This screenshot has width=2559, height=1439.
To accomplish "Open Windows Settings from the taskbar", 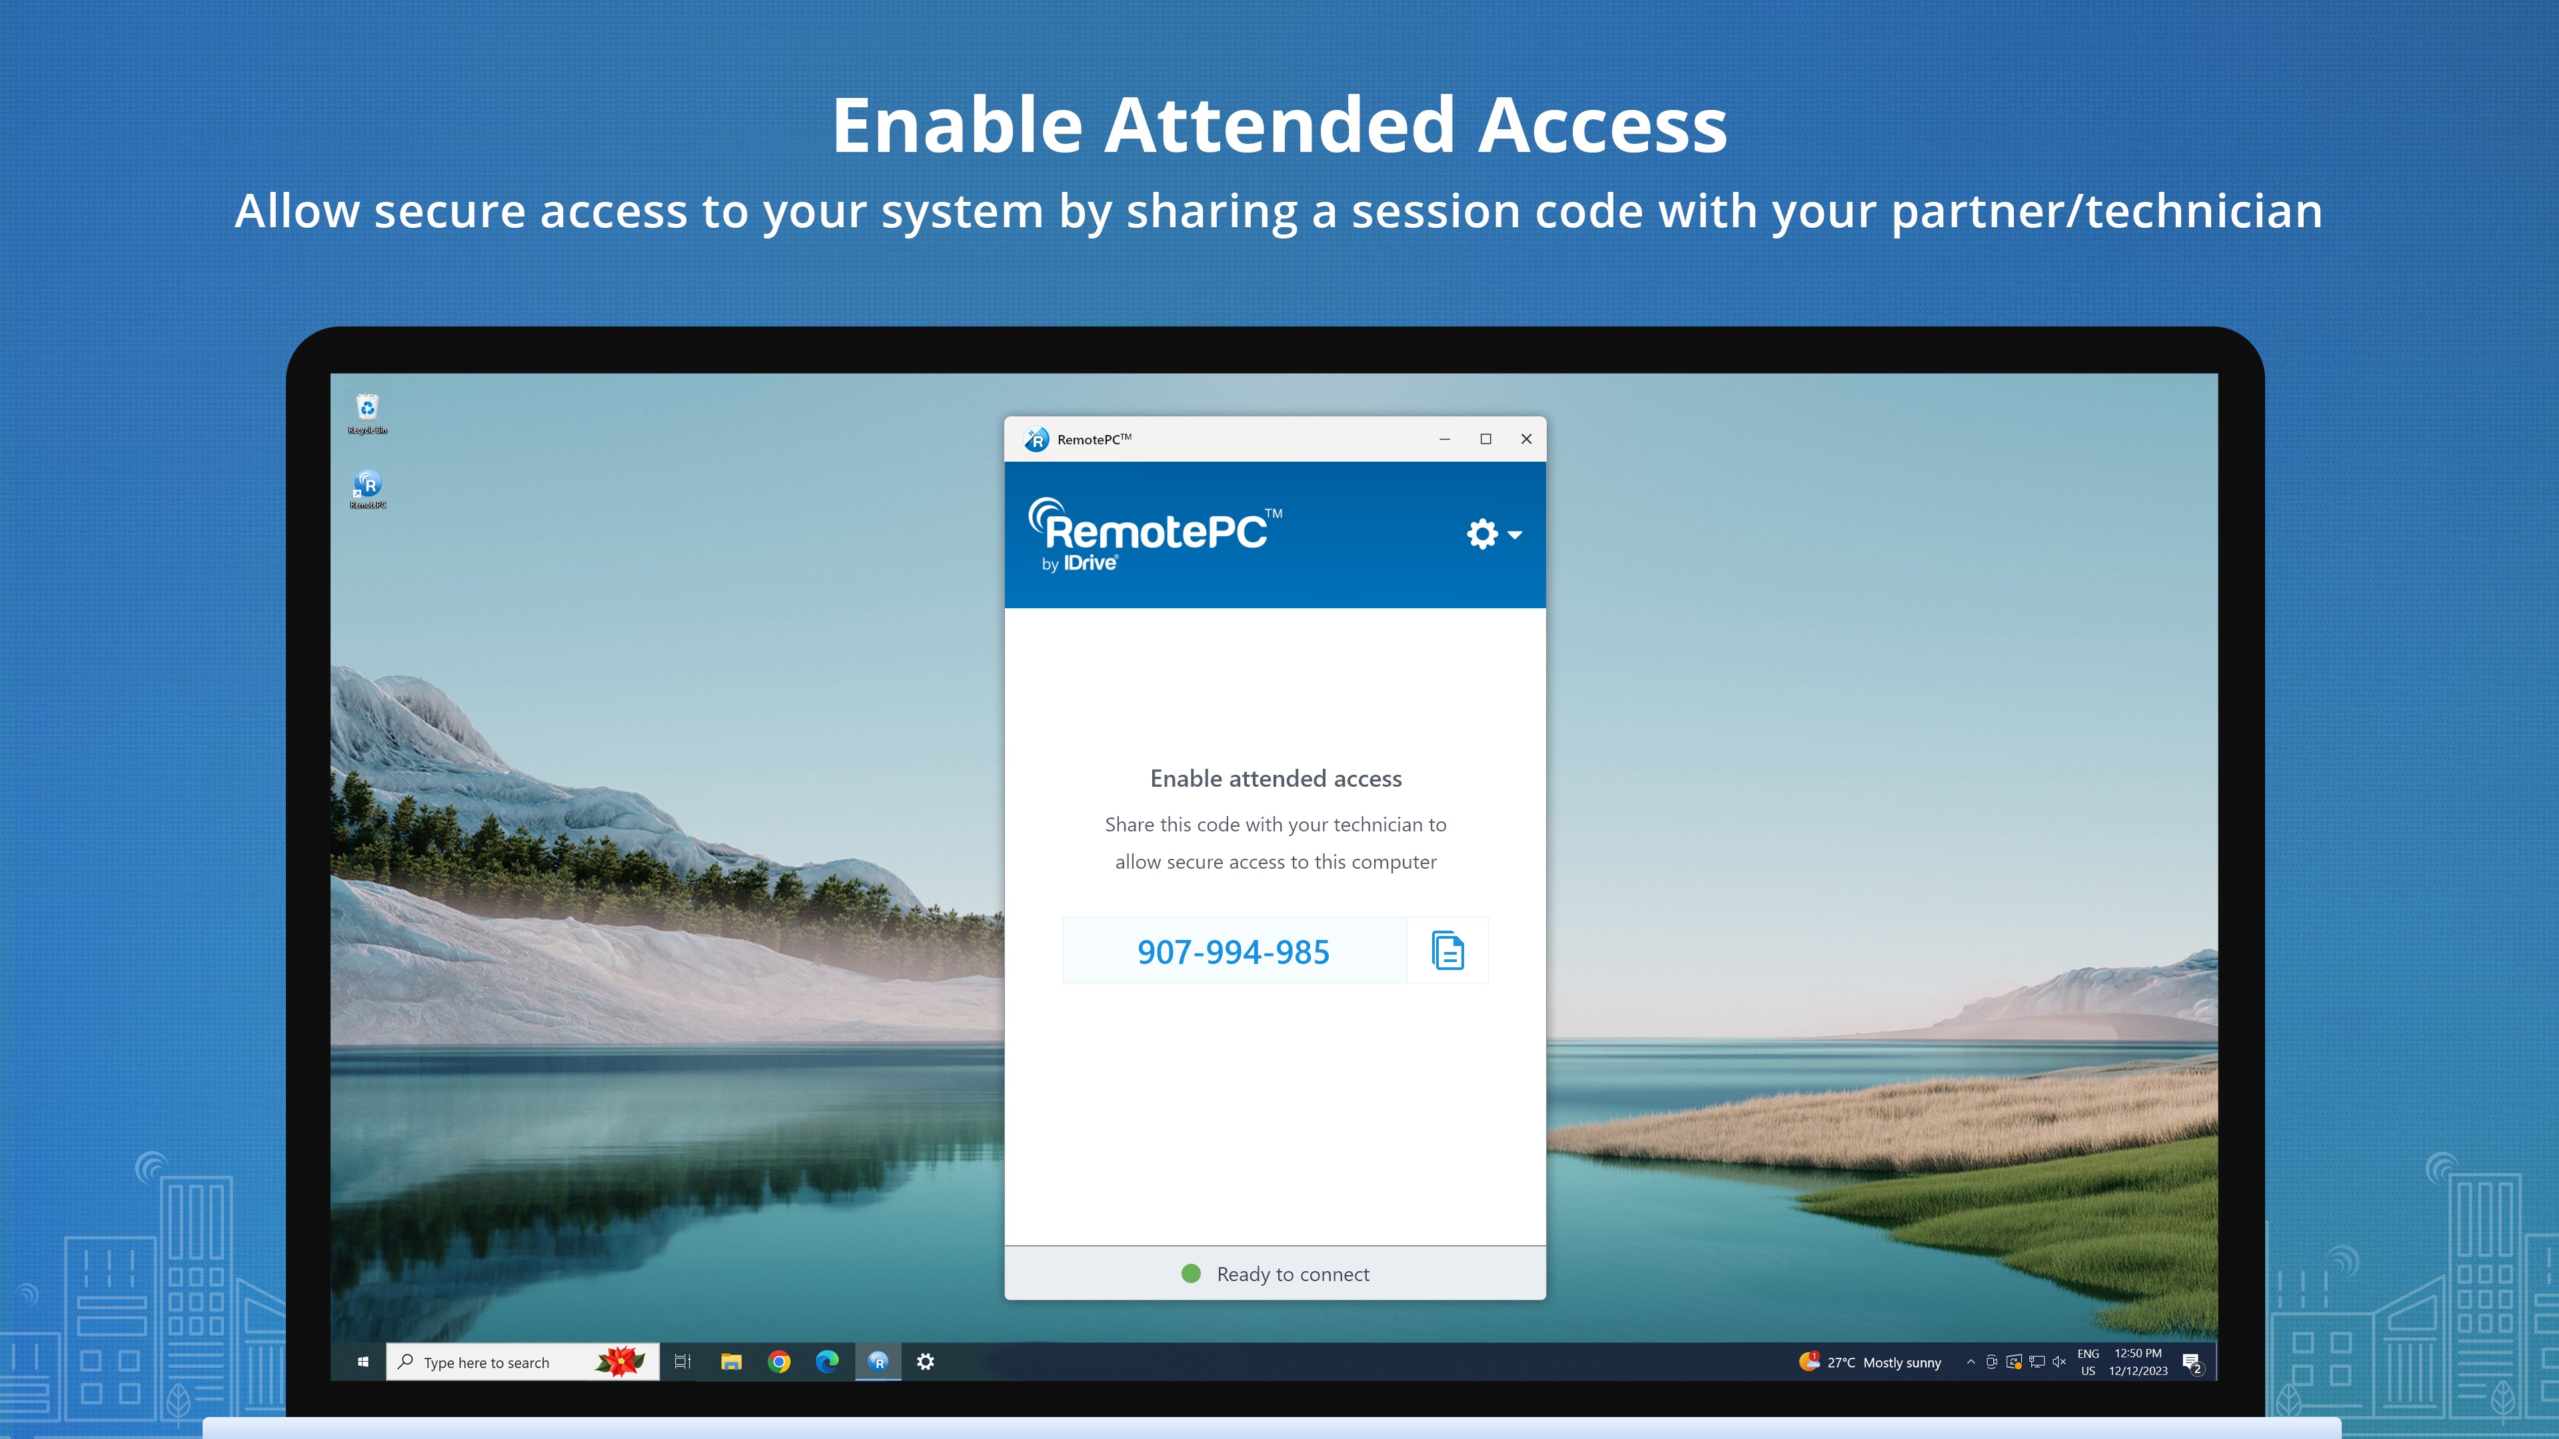I will click(926, 1362).
